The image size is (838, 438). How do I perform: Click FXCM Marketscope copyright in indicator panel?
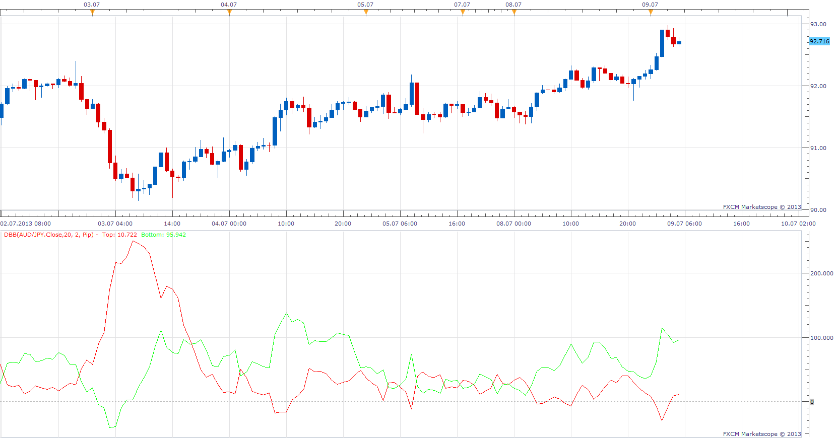coord(762,434)
